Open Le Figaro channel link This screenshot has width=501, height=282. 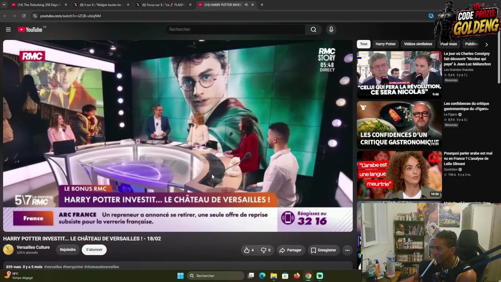[451, 114]
